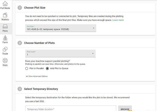Expand Show Advanced Options
Image resolution: width=157 pixels, height=111 pixels.
pyautogui.click(x=37, y=76)
